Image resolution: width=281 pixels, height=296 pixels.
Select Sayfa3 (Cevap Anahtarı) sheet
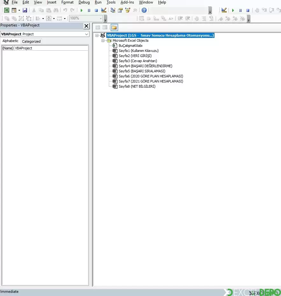coord(138,61)
